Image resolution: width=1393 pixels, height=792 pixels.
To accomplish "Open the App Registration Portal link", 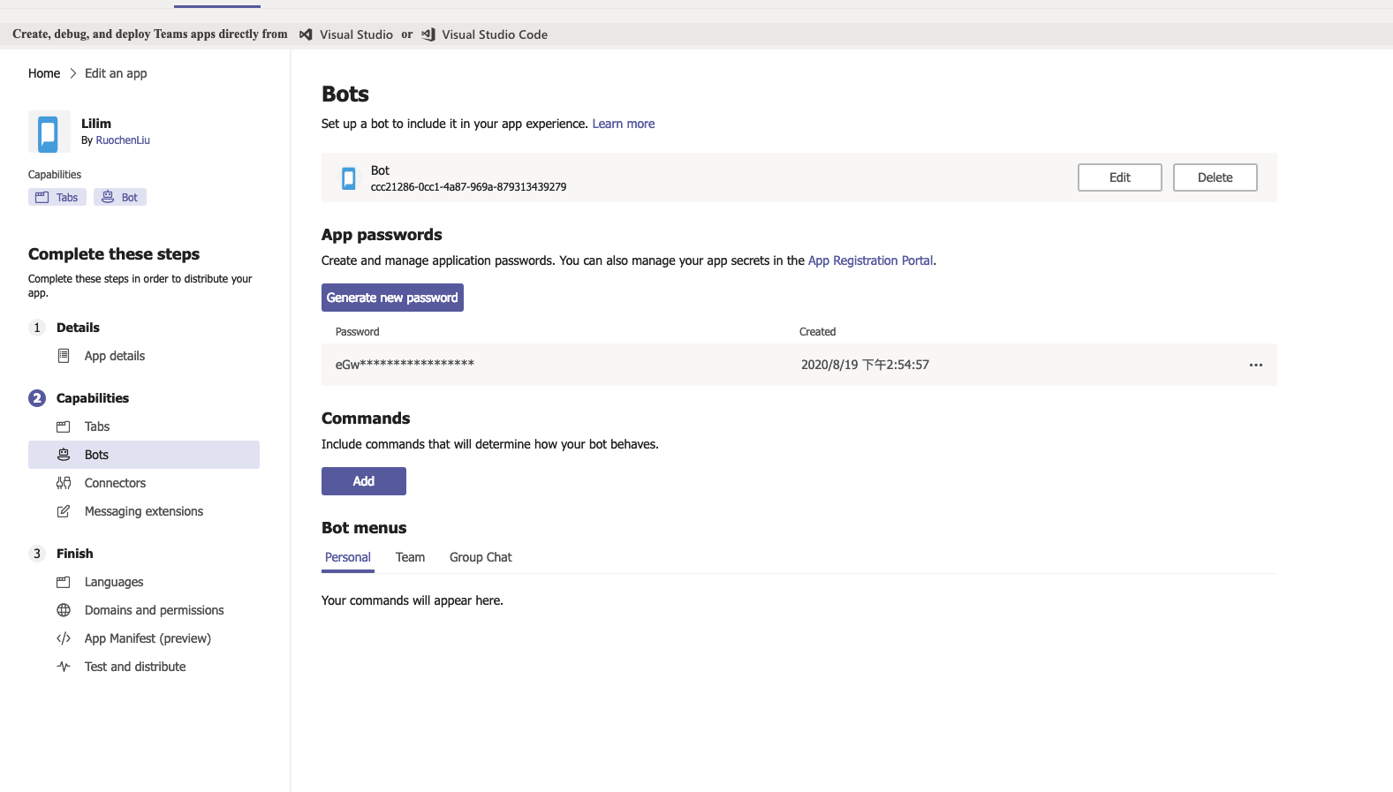I will (870, 260).
